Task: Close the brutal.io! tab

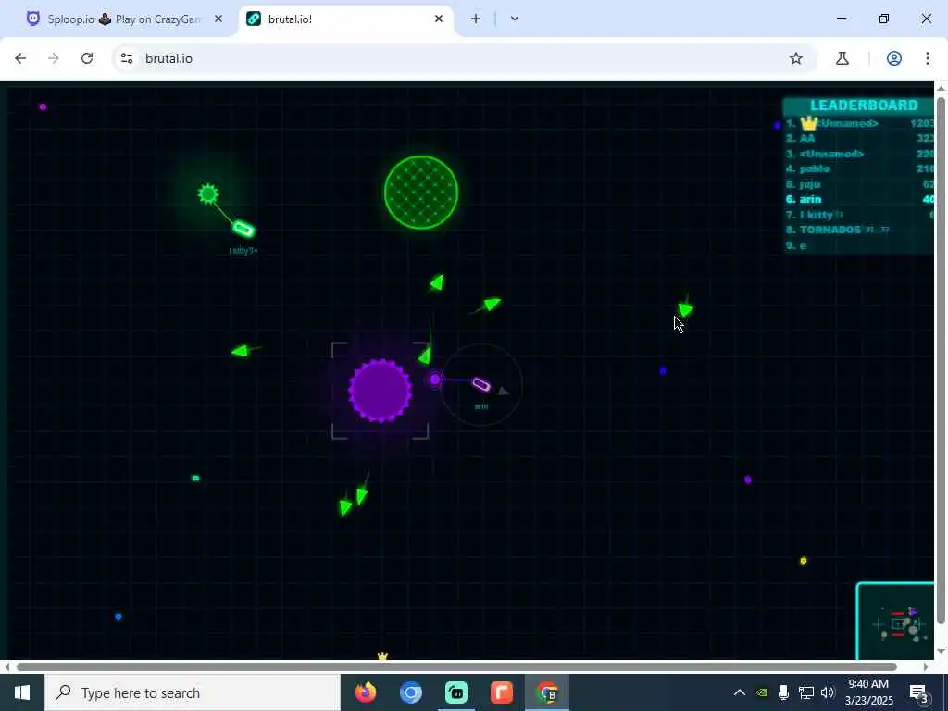Action: 438,19
